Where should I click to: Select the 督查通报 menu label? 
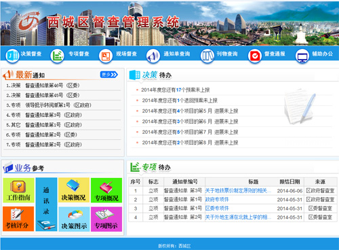pyautogui.click(x=275, y=54)
